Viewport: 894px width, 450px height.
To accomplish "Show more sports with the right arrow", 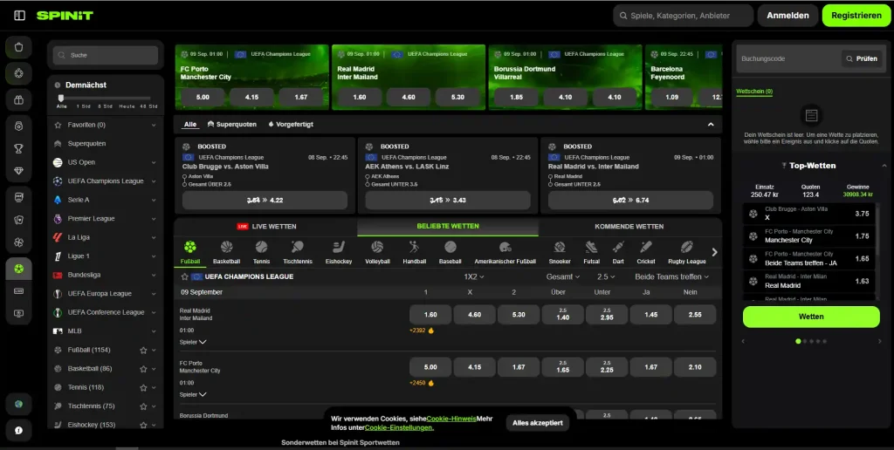I will pos(714,252).
